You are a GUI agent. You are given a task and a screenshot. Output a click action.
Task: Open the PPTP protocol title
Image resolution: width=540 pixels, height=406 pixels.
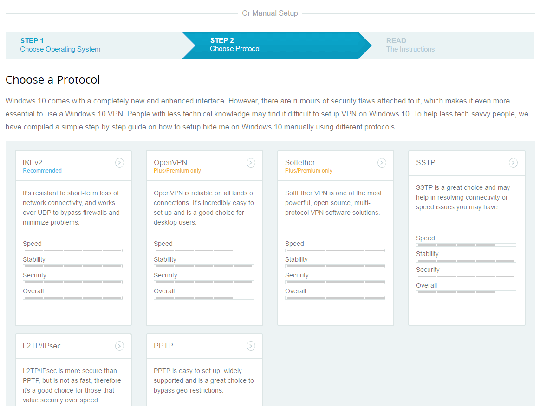point(163,346)
